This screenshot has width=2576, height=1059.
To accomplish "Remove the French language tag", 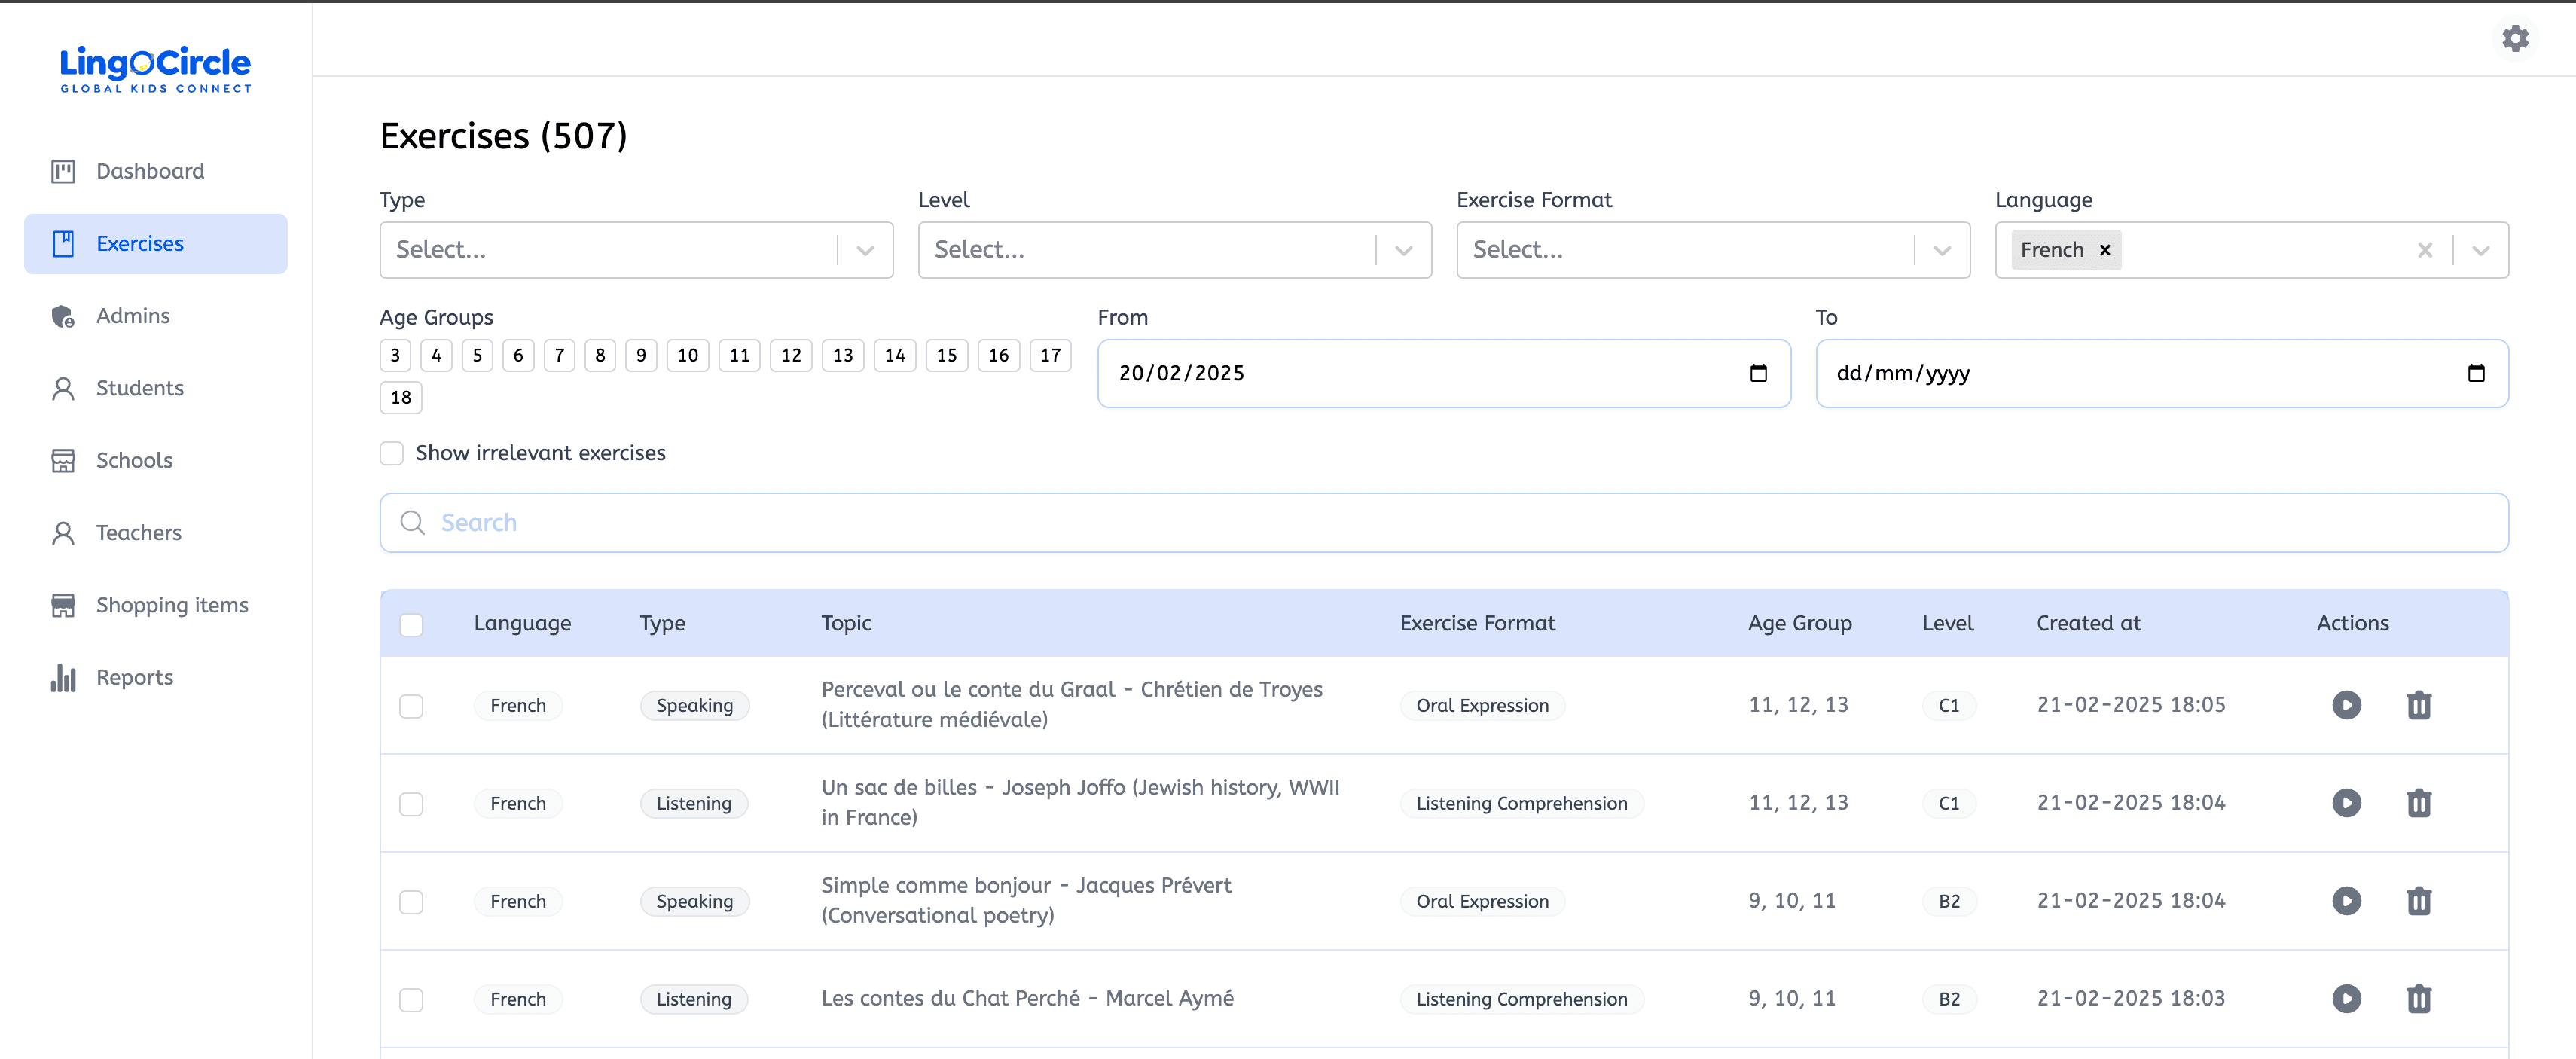I will pos(2105,250).
